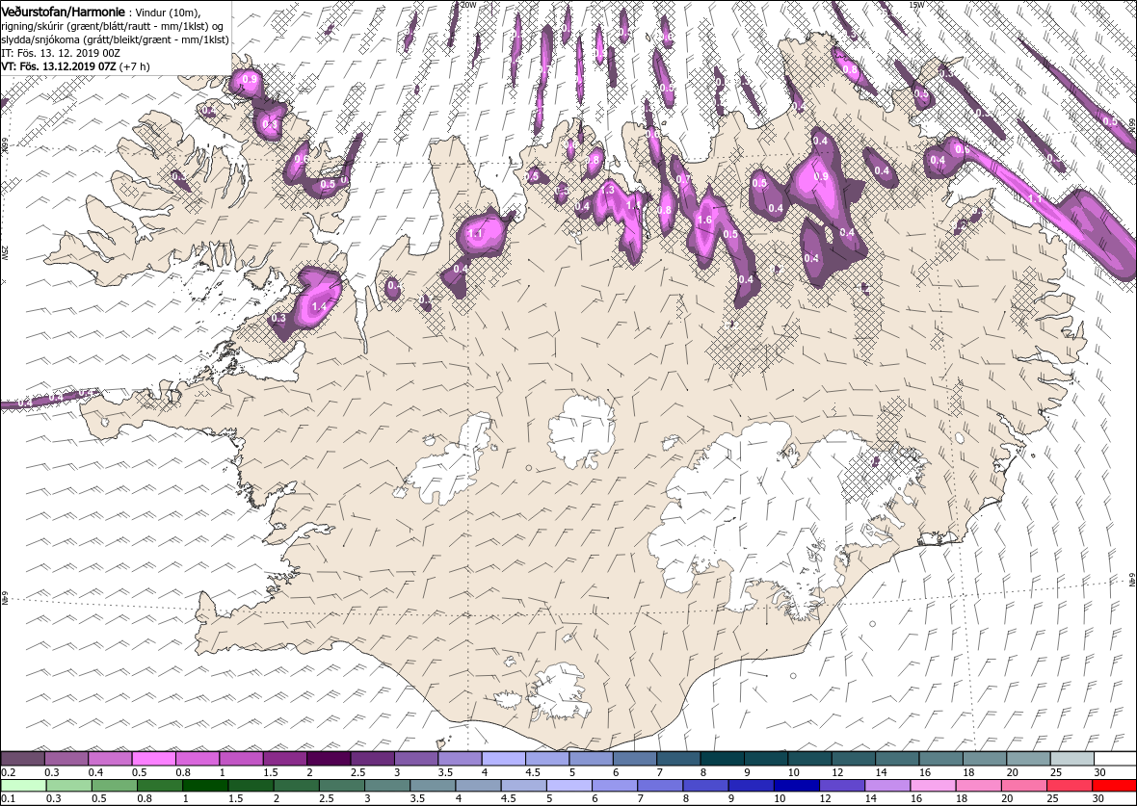This screenshot has height=806, width=1137.
Task: Select the 20 pink swatch in lower legend
Action: click(x=1023, y=786)
